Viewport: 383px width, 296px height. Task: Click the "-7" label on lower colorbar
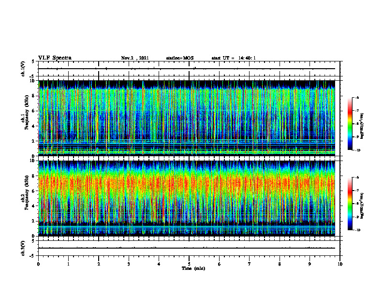(x=357, y=191)
